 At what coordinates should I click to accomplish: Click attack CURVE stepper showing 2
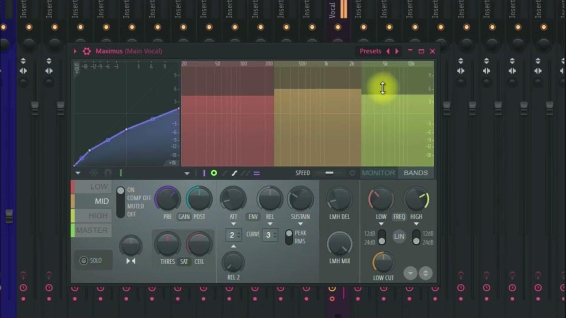pyautogui.click(x=234, y=235)
